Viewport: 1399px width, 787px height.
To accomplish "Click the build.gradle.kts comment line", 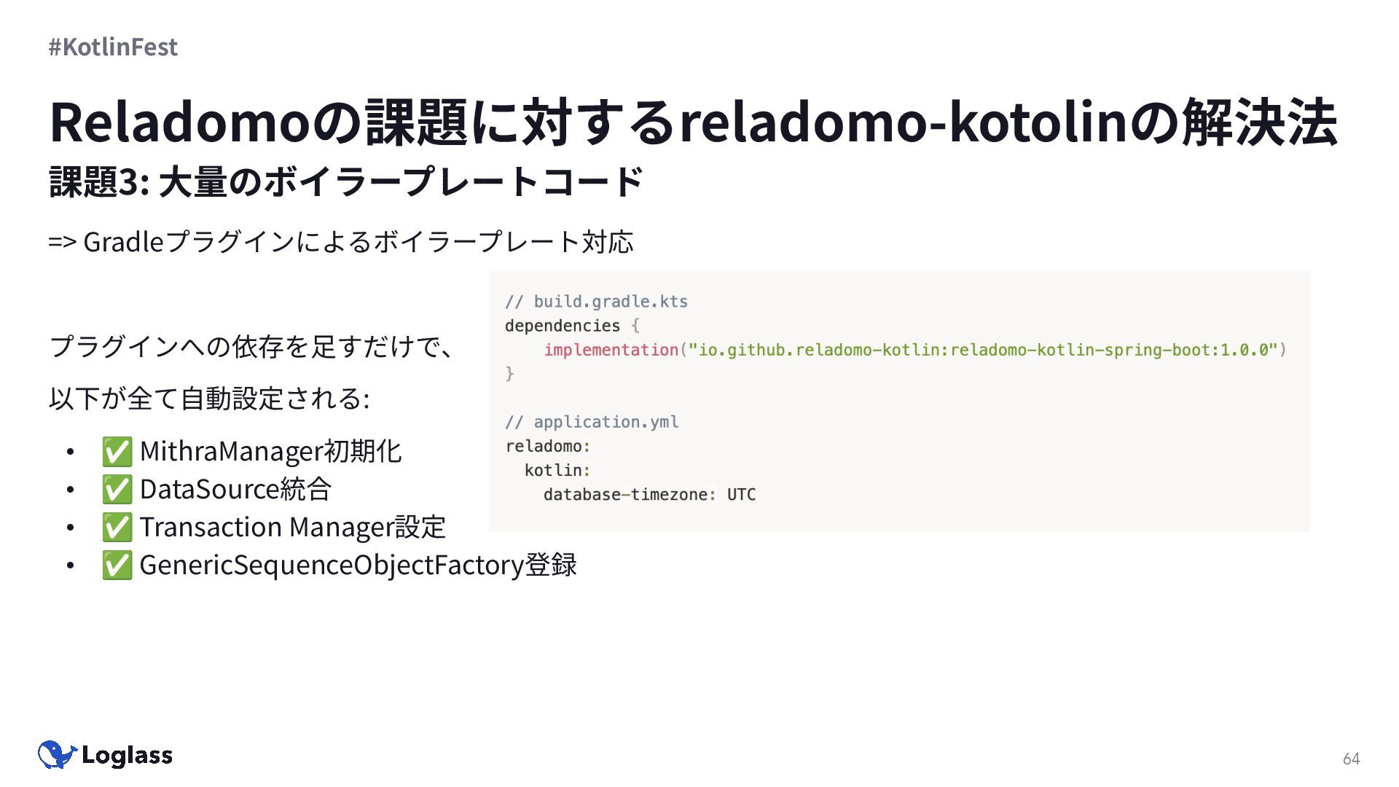I will coord(596,302).
